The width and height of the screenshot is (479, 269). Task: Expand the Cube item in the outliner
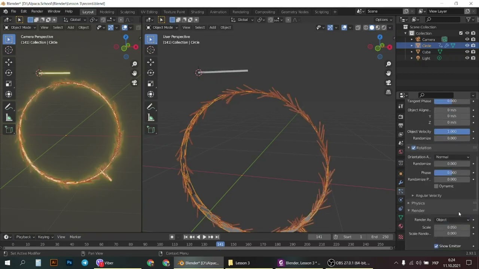(x=412, y=52)
